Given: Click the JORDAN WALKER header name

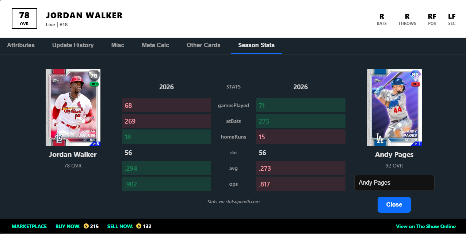Looking at the screenshot, I should click(84, 15).
